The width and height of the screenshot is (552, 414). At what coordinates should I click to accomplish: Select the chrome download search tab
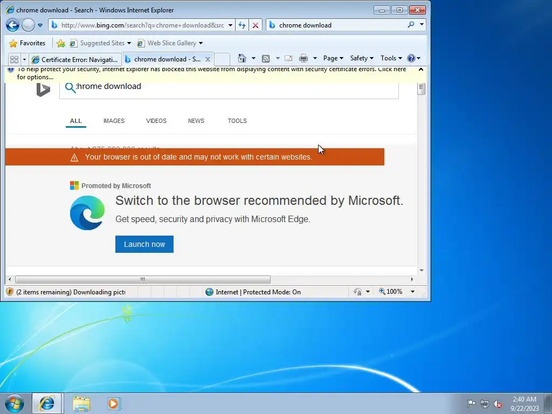point(163,59)
